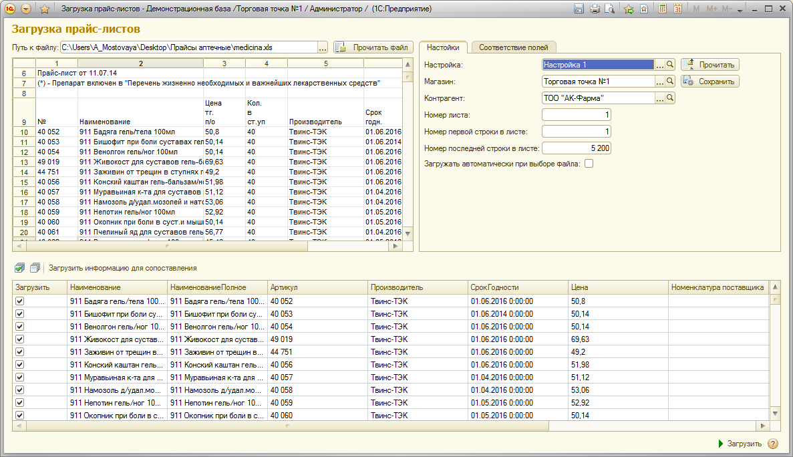Open selection list for Настройка field

(x=659, y=65)
